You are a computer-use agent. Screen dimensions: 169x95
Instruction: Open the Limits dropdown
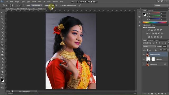point(37,5)
